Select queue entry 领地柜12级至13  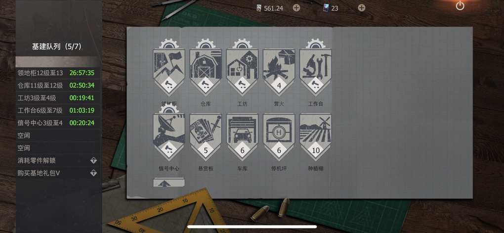[x=58, y=73]
